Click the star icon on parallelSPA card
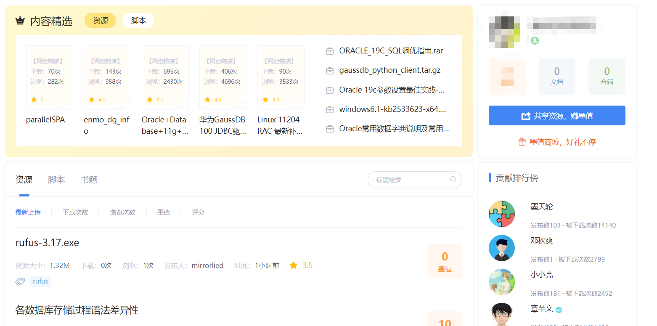Screen dimensions: 657x326 point(34,100)
